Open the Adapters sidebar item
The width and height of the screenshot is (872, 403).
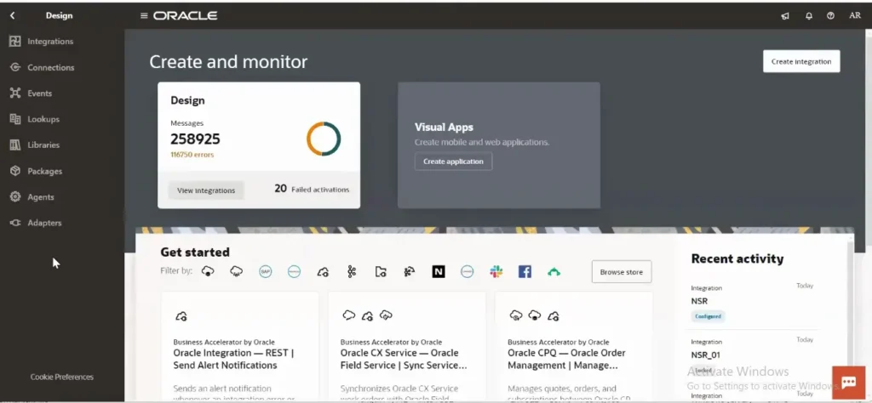(44, 223)
